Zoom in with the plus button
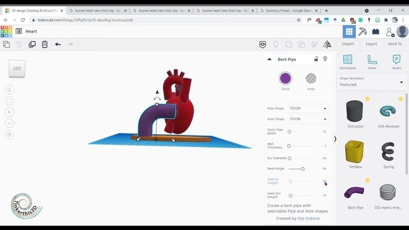The height and width of the screenshot is (230, 409). click(x=10, y=112)
